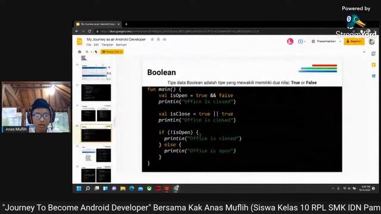Image resolution: width=381 pixels, height=214 pixels.
Task: Open File Explorer from the taskbar
Action: coord(123,188)
